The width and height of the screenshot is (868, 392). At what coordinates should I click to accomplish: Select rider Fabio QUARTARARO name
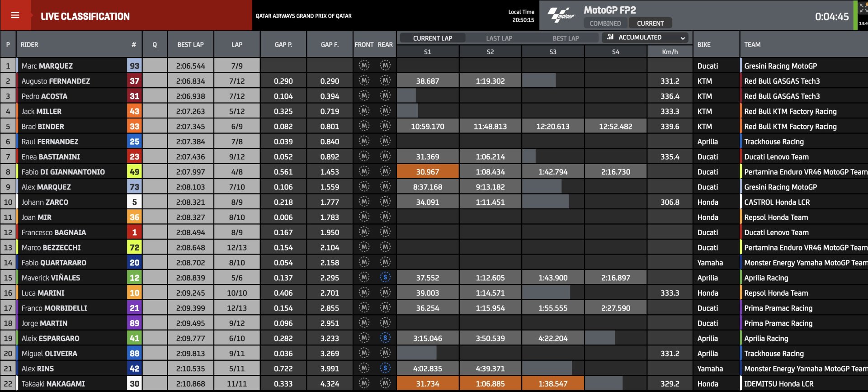point(54,262)
